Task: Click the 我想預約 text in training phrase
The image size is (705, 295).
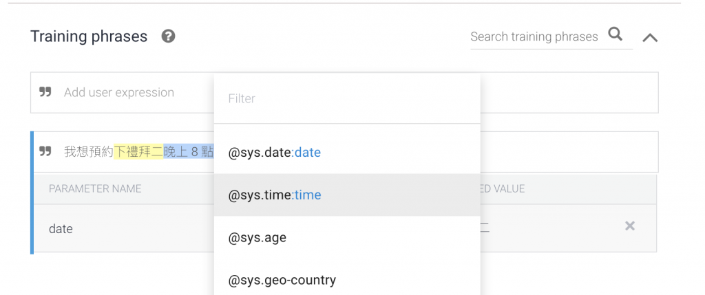Action: click(x=89, y=152)
